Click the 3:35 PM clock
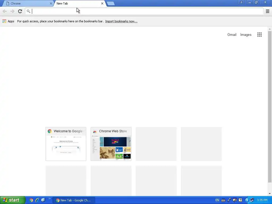 [262, 200]
